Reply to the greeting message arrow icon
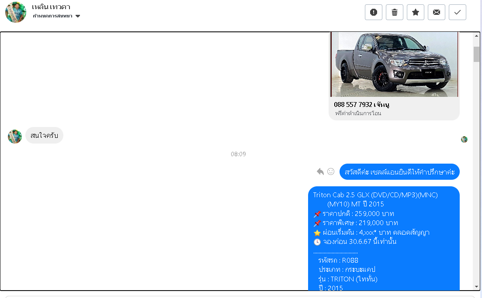 (320, 171)
